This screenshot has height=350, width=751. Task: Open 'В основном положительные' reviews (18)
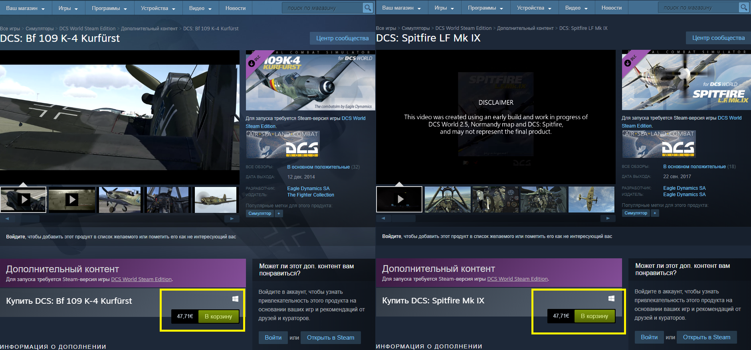(x=695, y=167)
